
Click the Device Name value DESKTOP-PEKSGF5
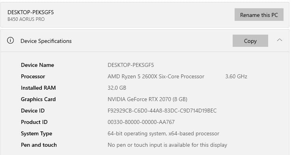[131, 65]
